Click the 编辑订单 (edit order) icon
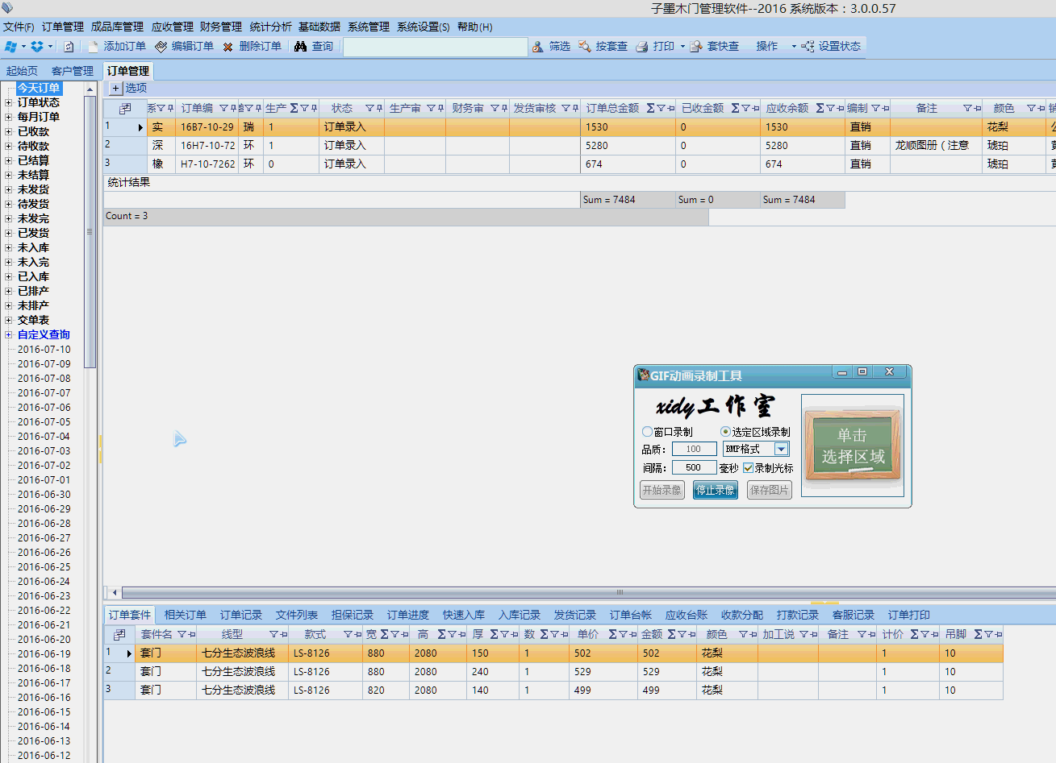Screen dimensions: 1056x763 (x=161, y=47)
